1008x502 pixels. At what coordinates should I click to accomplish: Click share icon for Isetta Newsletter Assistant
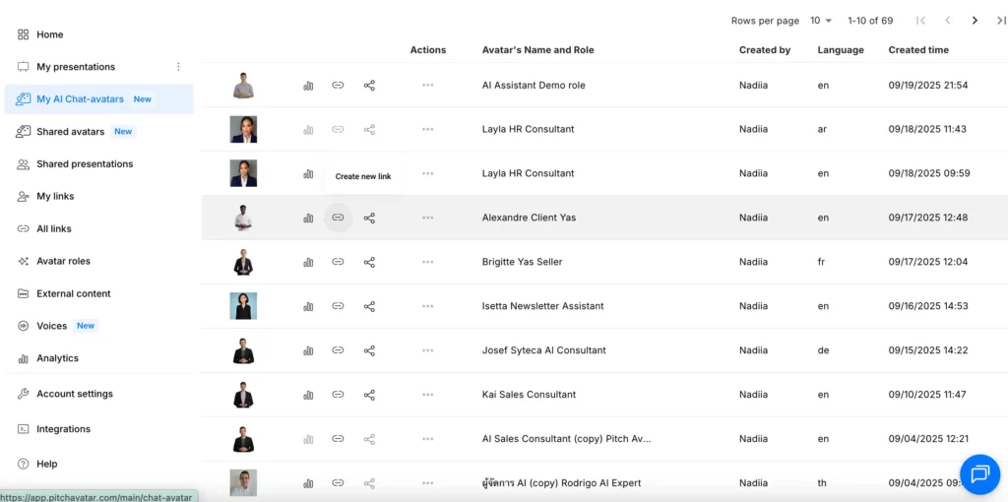click(x=369, y=306)
